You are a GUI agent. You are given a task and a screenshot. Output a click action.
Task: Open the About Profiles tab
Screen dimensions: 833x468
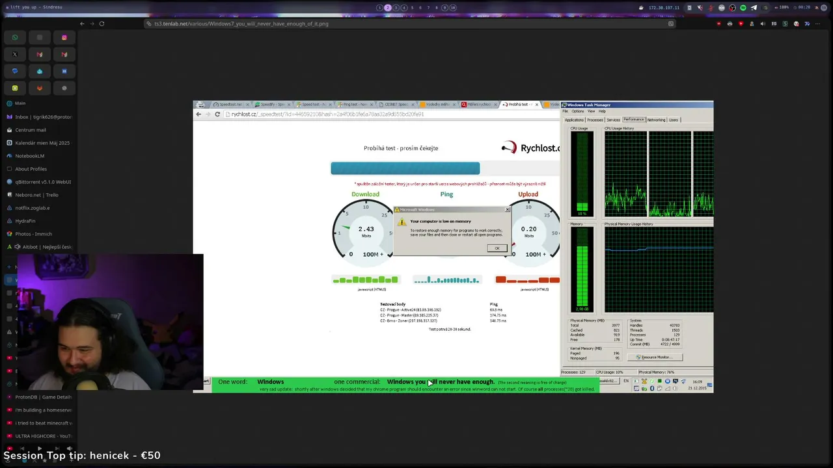(x=39, y=169)
